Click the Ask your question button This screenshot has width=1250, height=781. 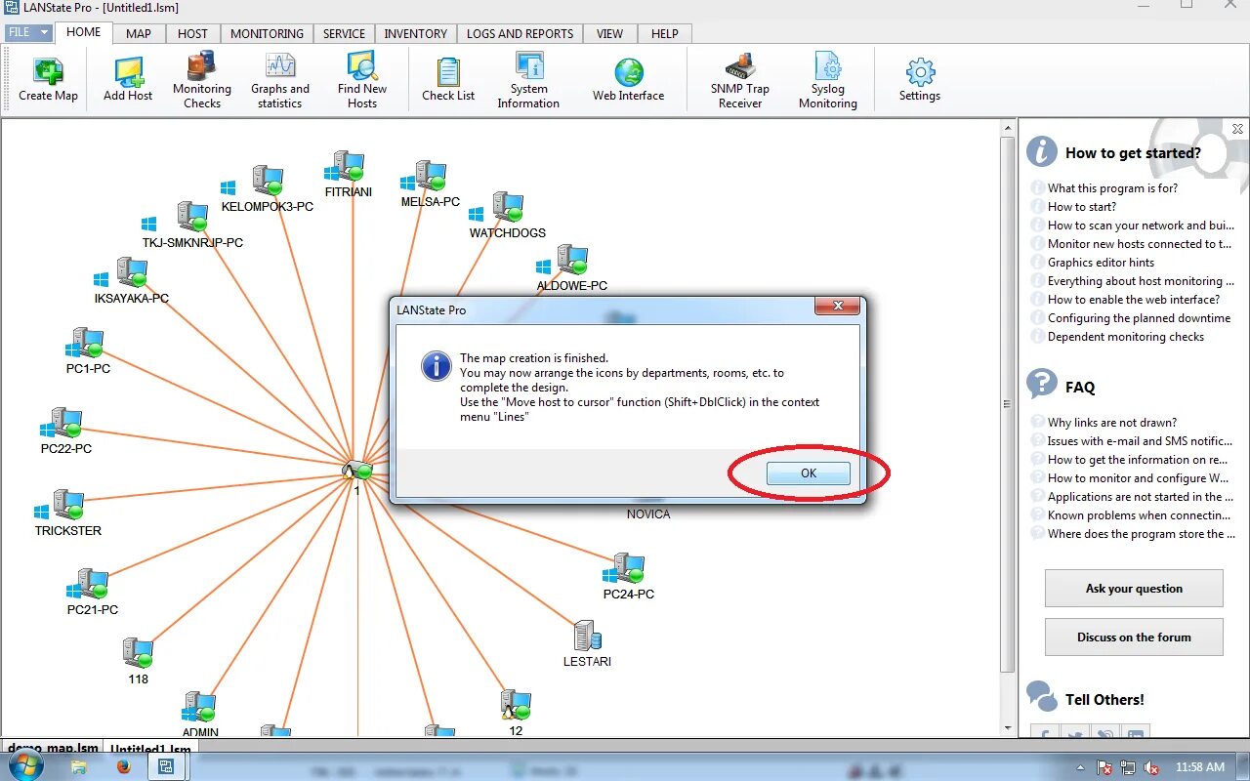(x=1134, y=589)
